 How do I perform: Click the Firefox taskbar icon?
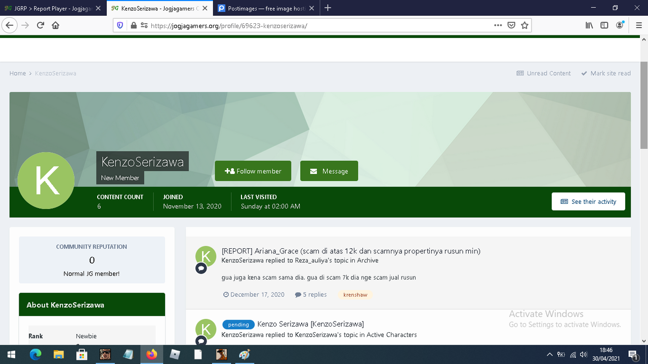(x=151, y=354)
